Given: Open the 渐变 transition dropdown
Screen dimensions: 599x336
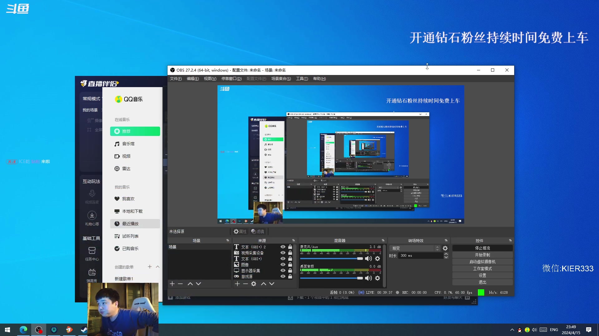Looking at the screenshot, I should [x=415, y=248].
